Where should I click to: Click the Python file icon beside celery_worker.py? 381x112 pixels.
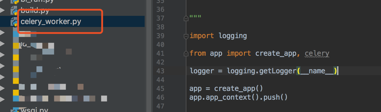click(14, 22)
